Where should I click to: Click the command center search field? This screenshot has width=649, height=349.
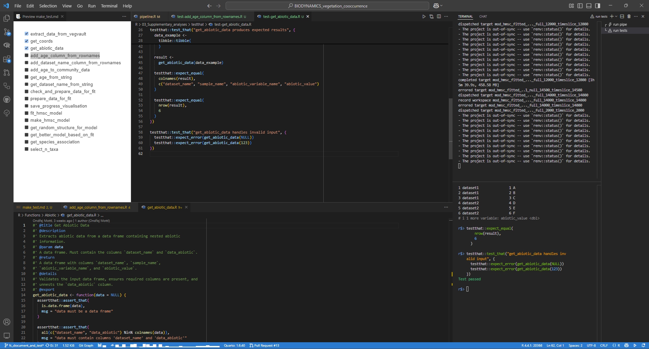[327, 6]
